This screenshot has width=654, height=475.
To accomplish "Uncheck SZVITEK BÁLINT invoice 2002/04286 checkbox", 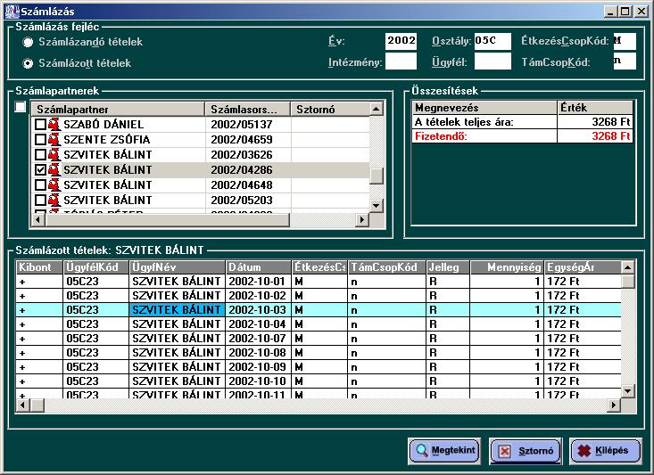I will tap(39, 170).
